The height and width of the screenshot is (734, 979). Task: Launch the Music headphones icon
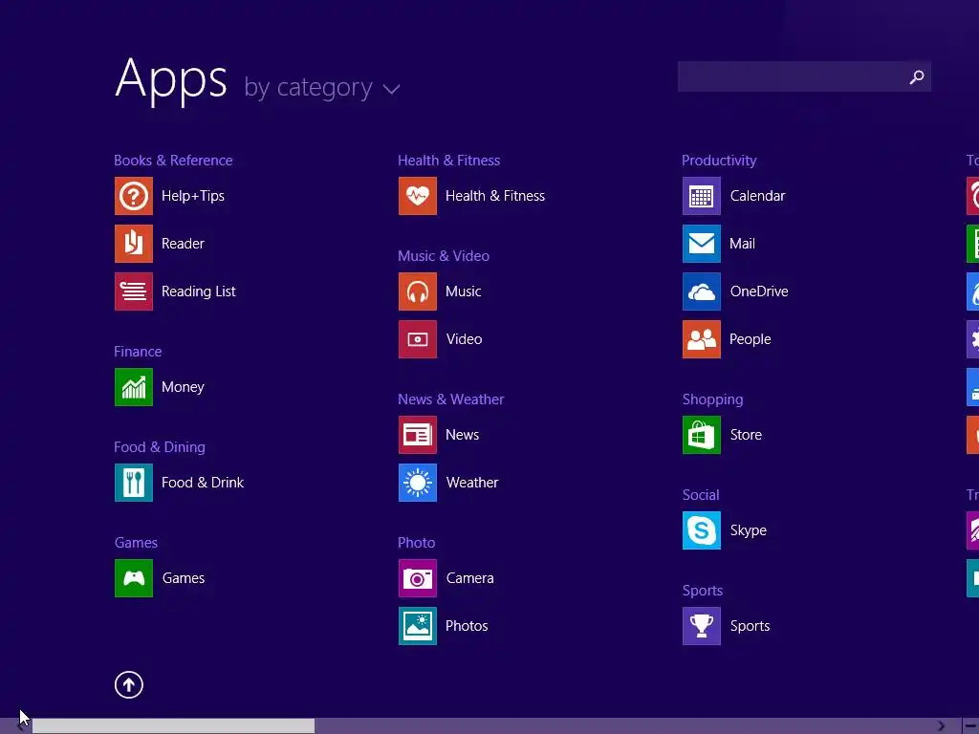click(x=418, y=291)
